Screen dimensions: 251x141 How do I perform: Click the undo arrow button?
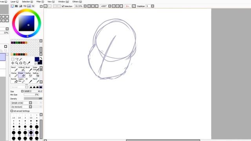point(45,6)
